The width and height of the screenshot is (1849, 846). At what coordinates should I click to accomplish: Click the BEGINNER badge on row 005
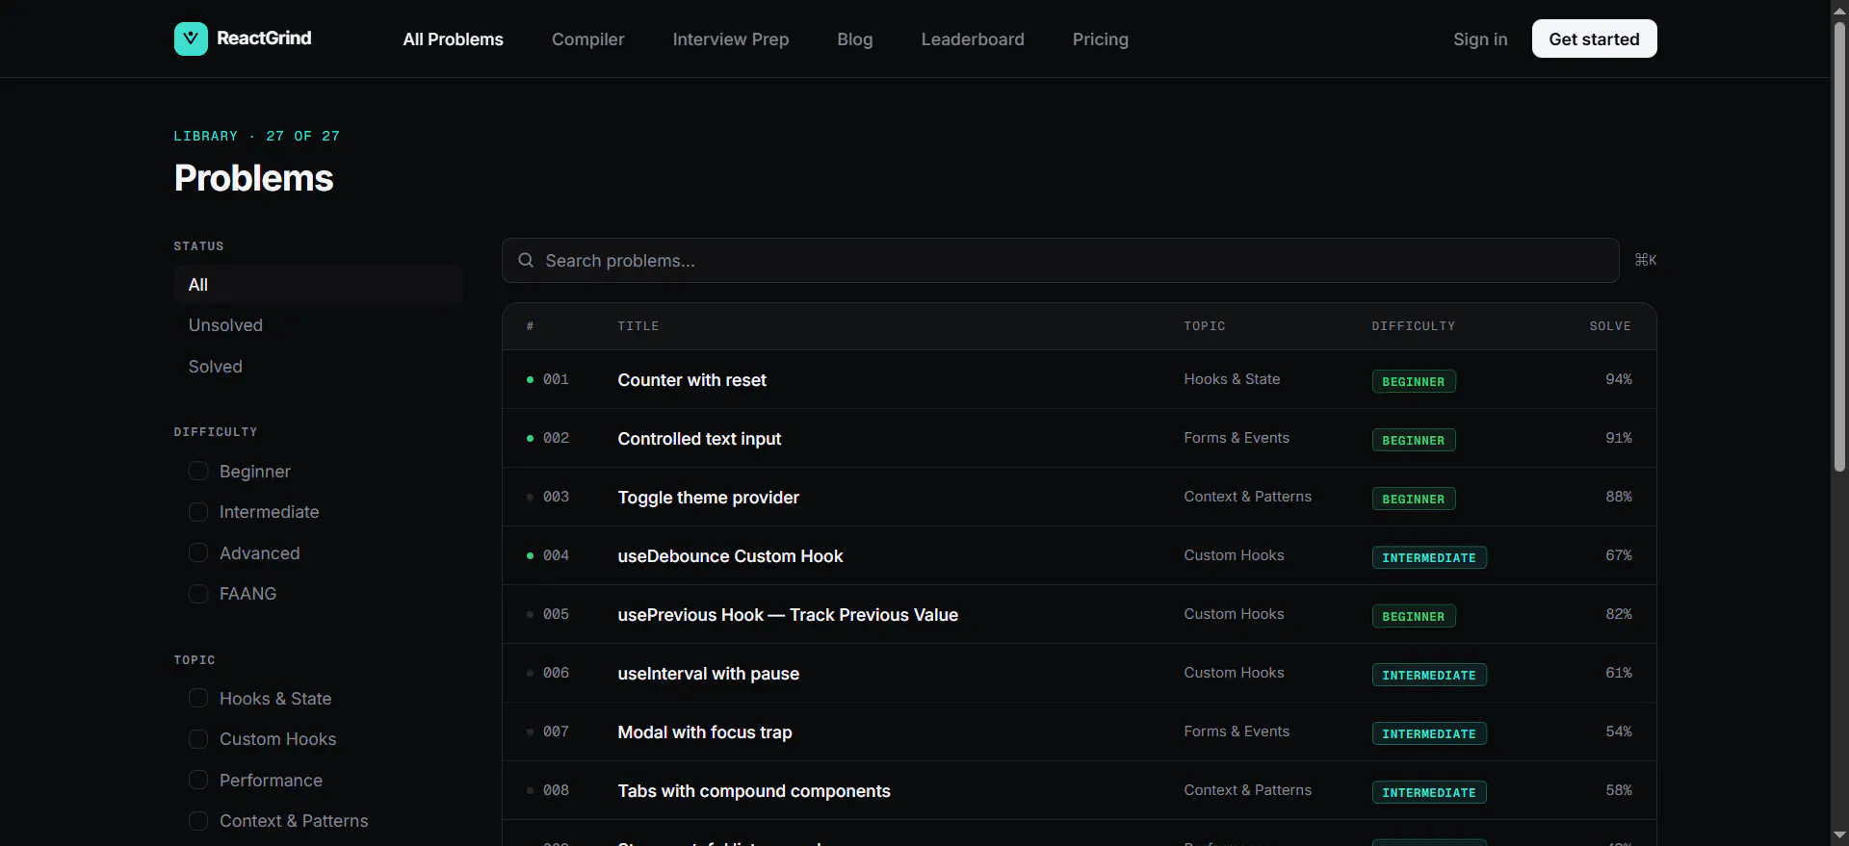coord(1413,616)
